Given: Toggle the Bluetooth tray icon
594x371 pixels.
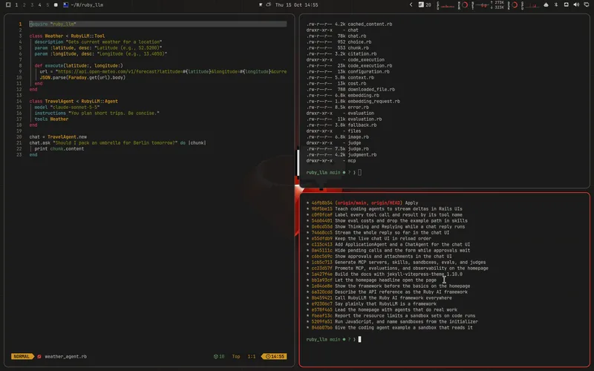Looking at the screenshot, I should [x=556, y=5].
